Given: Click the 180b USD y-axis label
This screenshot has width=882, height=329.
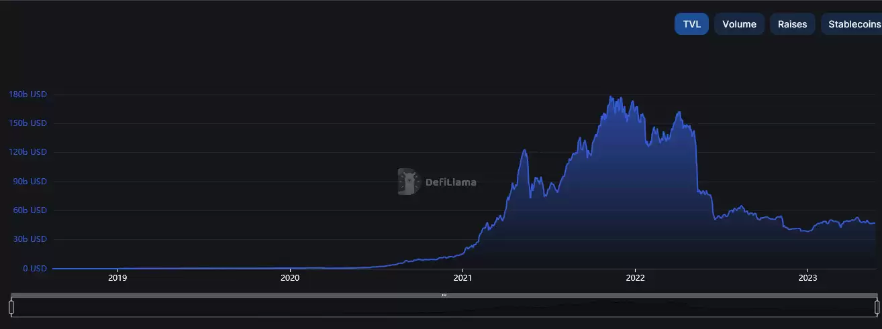Looking at the screenshot, I should 28,94.
